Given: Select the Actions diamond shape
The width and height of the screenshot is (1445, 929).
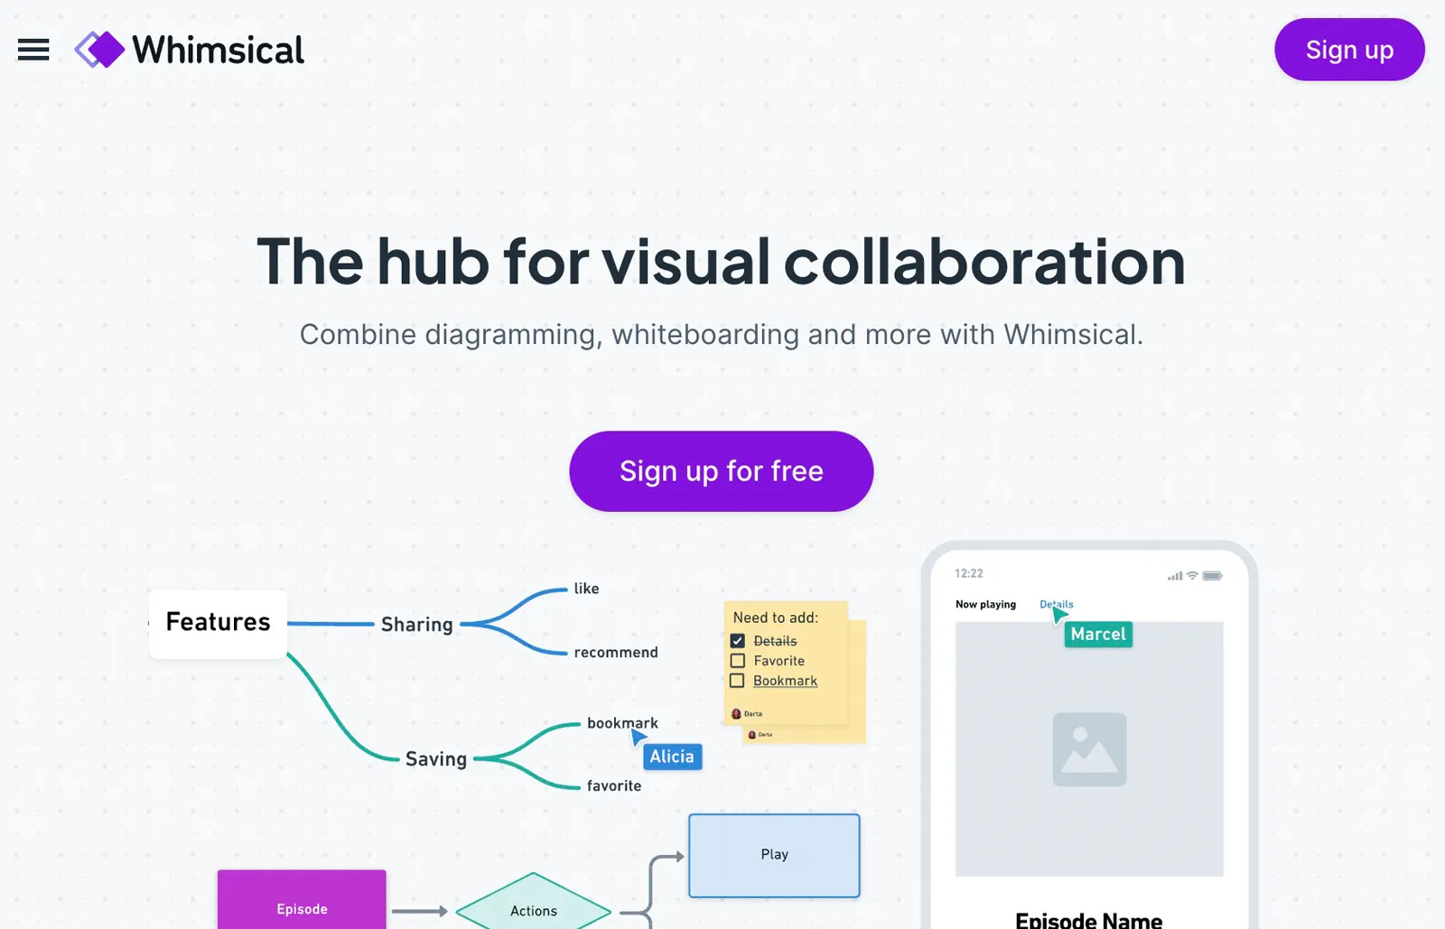Looking at the screenshot, I should coord(534,902).
